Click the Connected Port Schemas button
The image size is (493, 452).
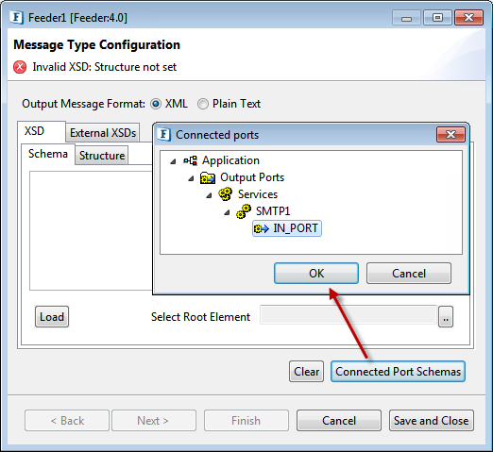[398, 372]
